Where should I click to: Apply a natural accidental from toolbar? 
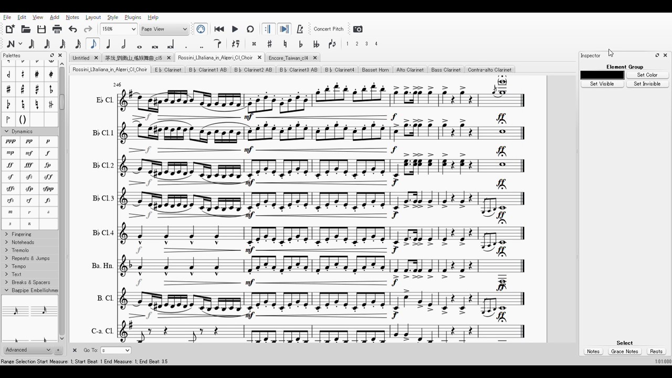[x=285, y=44]
